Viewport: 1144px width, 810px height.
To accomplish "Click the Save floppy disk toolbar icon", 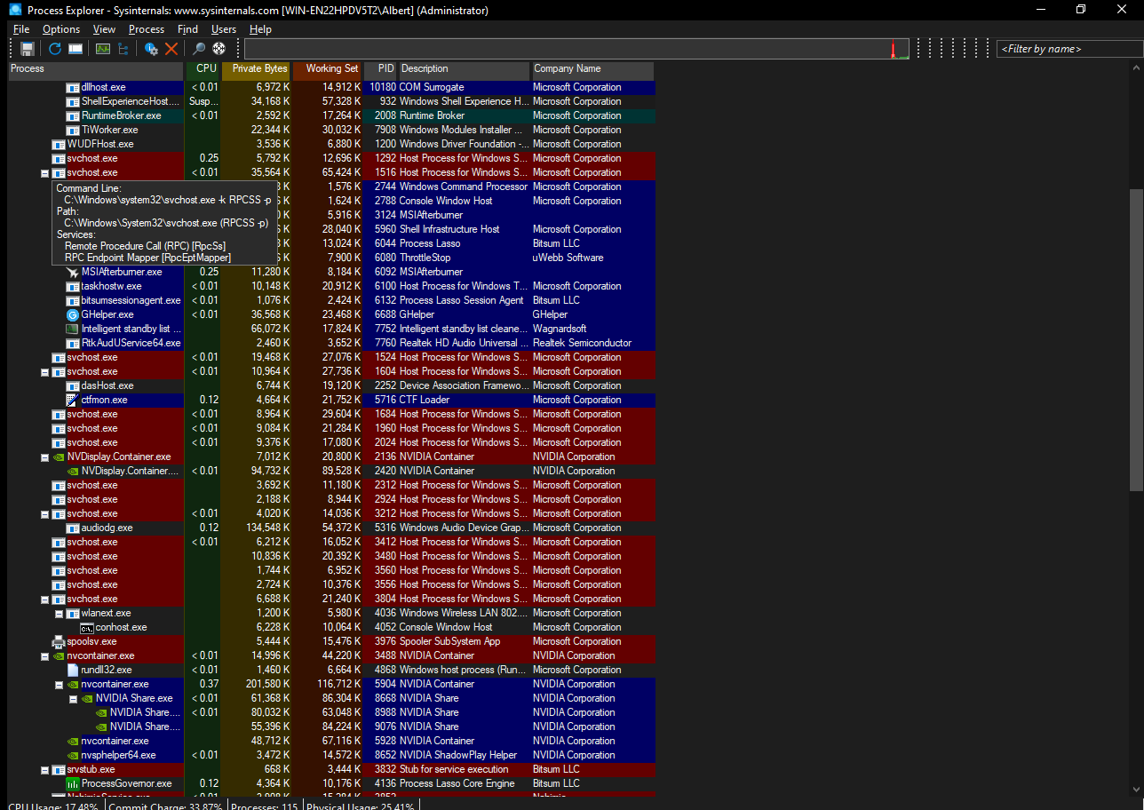I will pos(28,49).
